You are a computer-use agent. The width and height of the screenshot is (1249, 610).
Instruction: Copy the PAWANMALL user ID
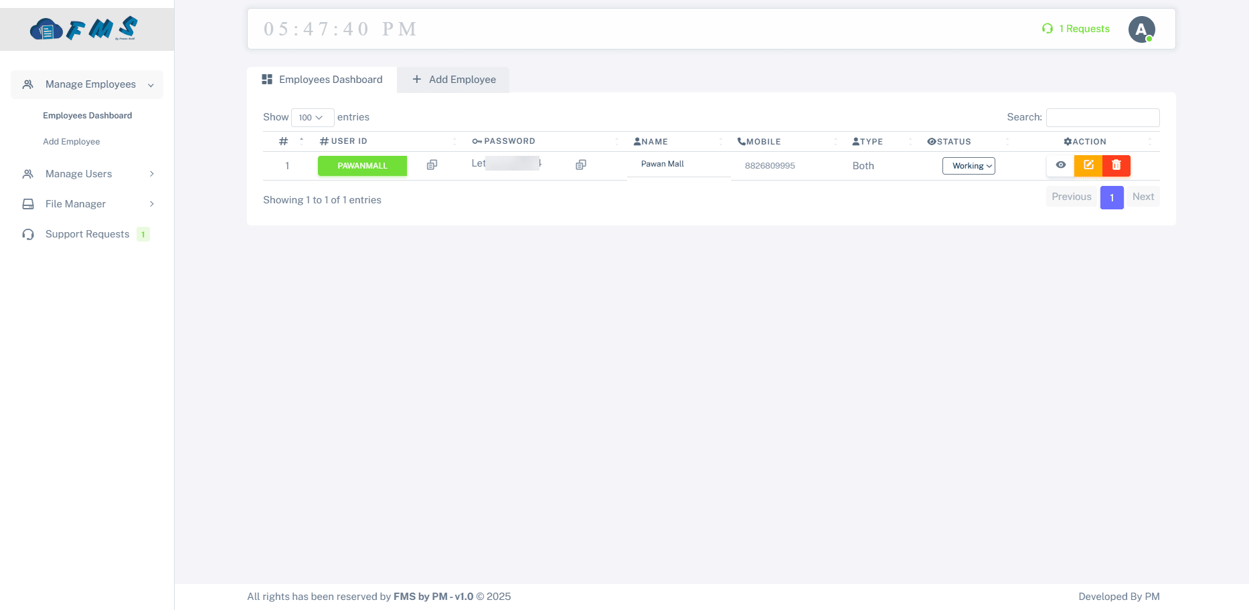(x=432, y=165)
